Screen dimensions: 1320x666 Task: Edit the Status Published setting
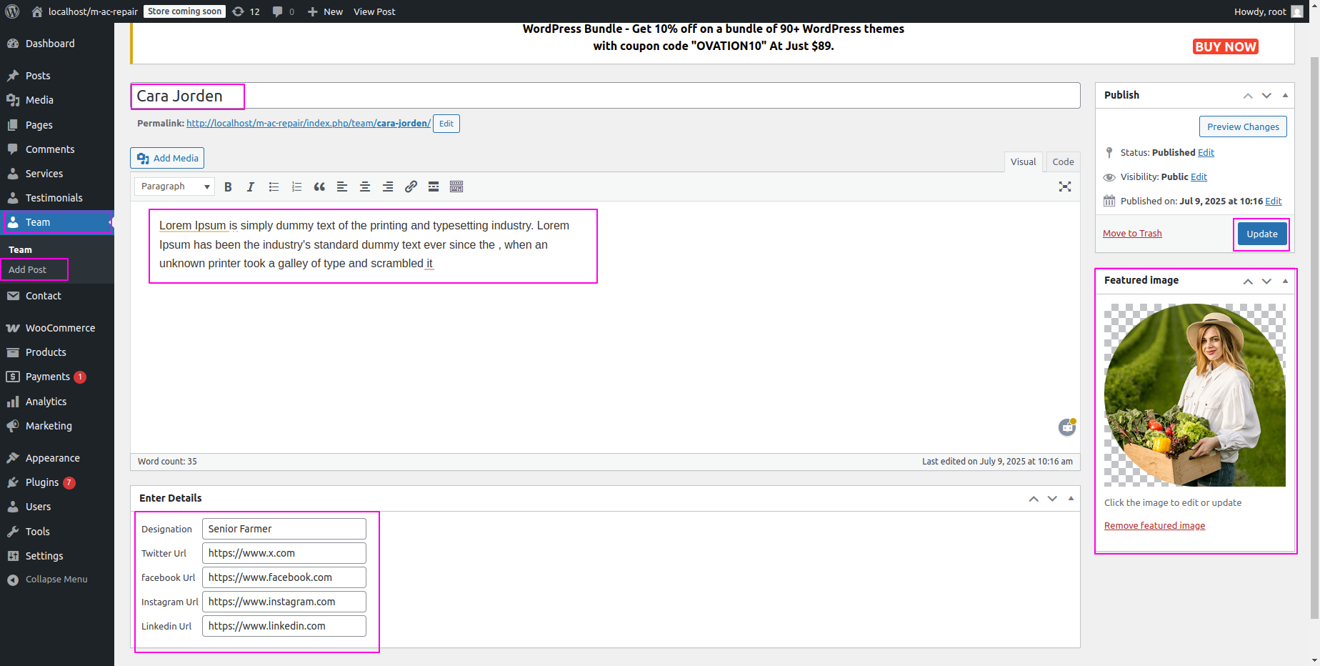(x=1206, y=153)
